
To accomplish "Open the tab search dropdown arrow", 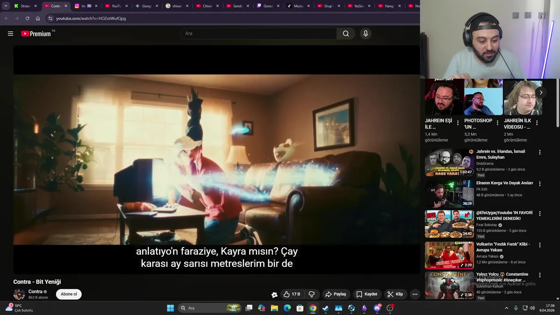I will click(x=6, y=6).
